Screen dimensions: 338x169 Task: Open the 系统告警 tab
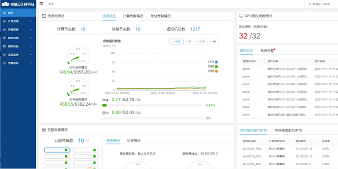point(267,51)
